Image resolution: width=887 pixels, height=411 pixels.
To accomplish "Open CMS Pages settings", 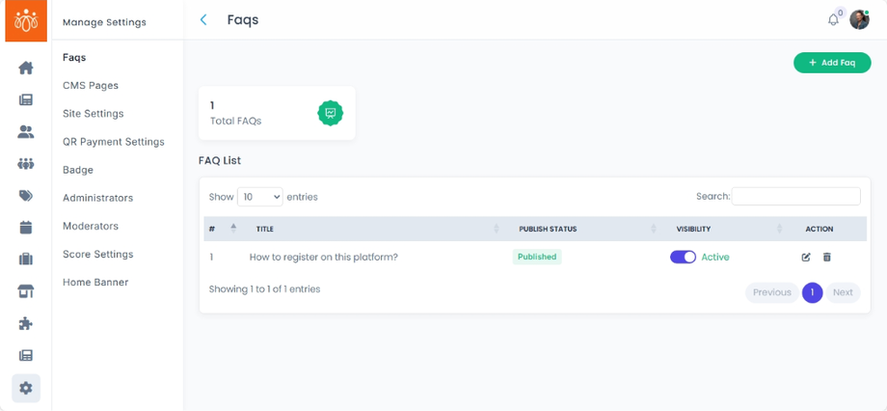I will tap(91, 86).
